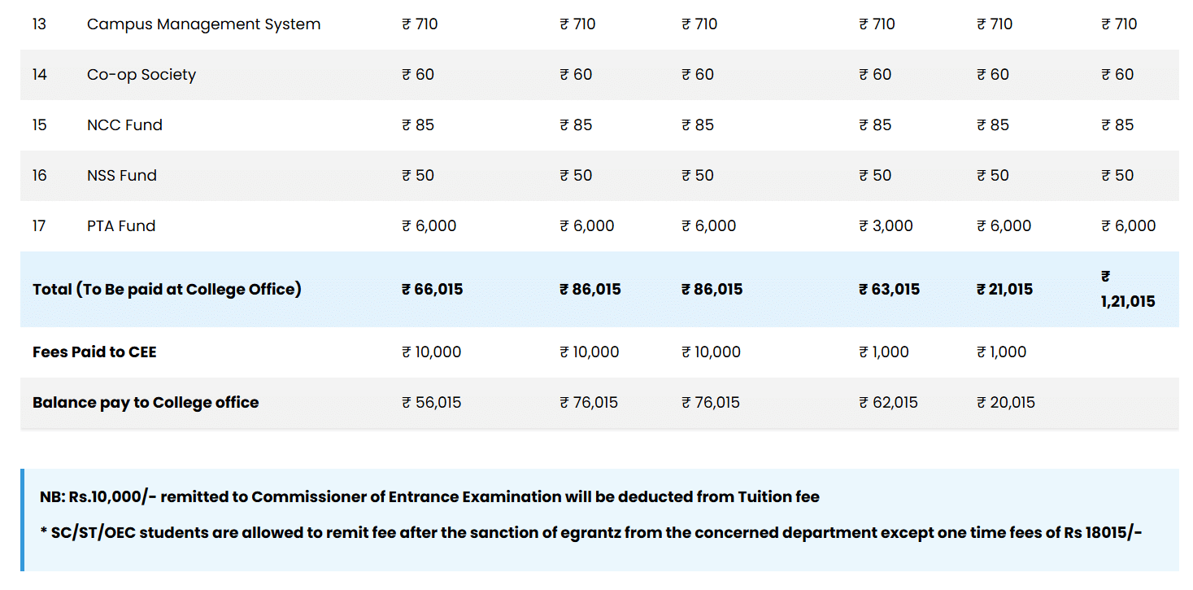Click the ₹ 1,21,015 total amount
Viewport: 1193px width, 590px height.
click(x=1128, y=301)
